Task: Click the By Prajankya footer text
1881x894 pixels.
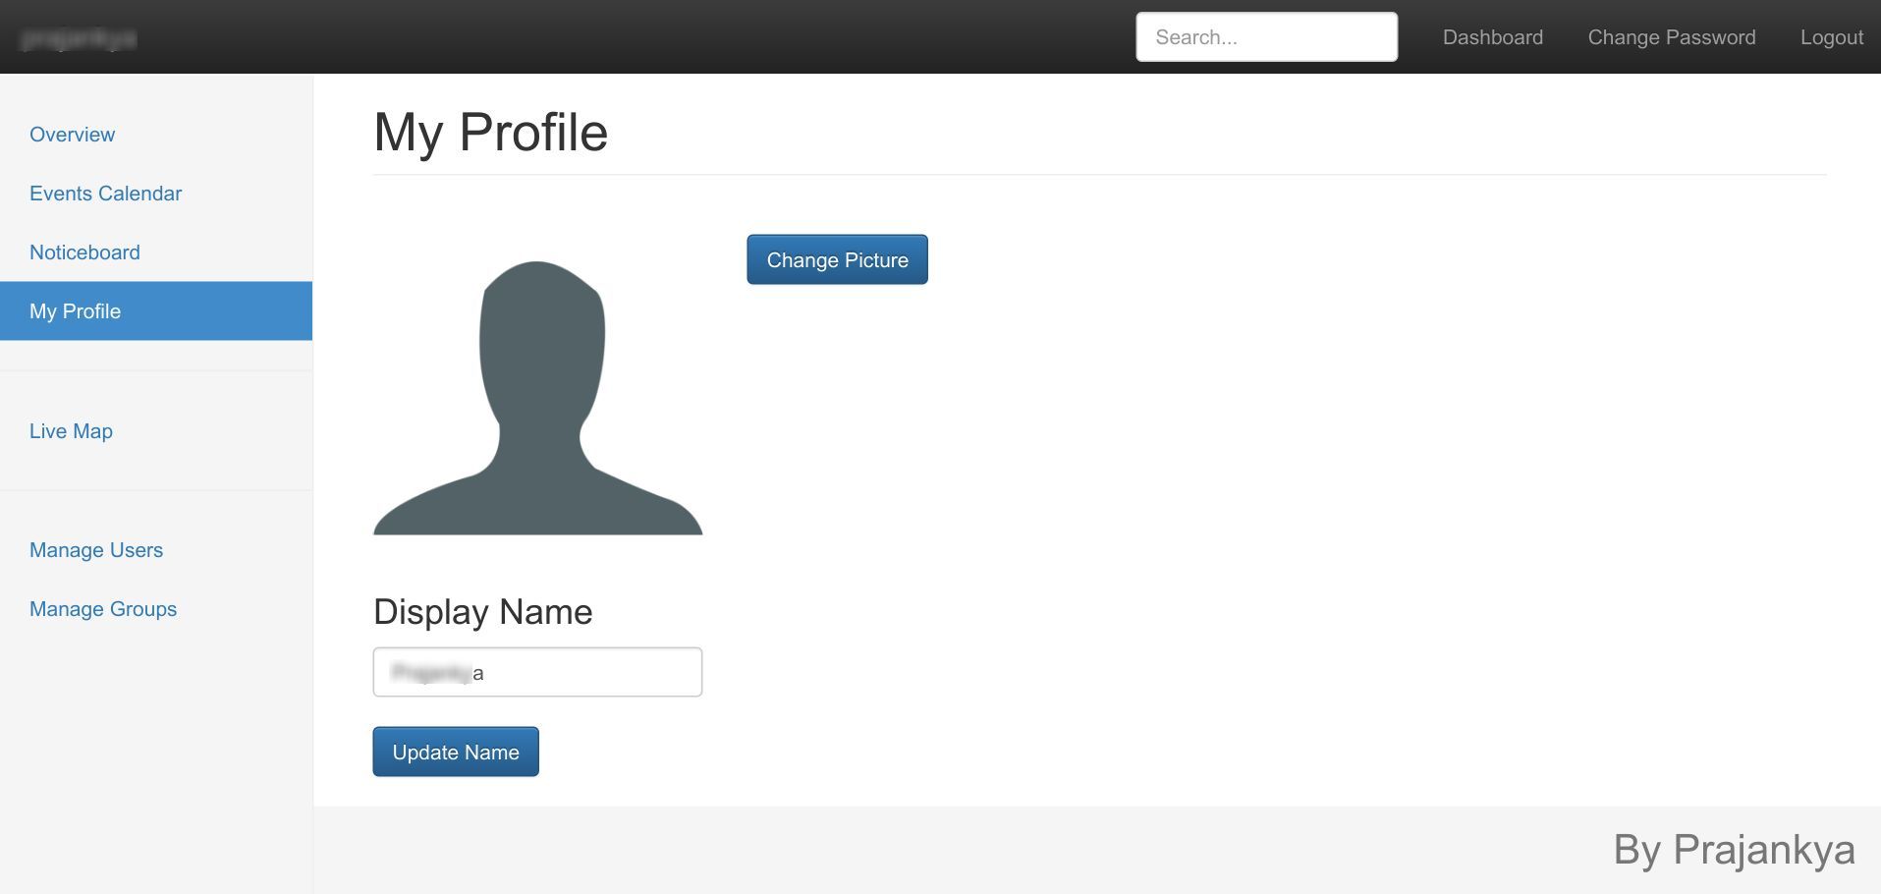Action: pyautogui.click(x=1734, y=850)
